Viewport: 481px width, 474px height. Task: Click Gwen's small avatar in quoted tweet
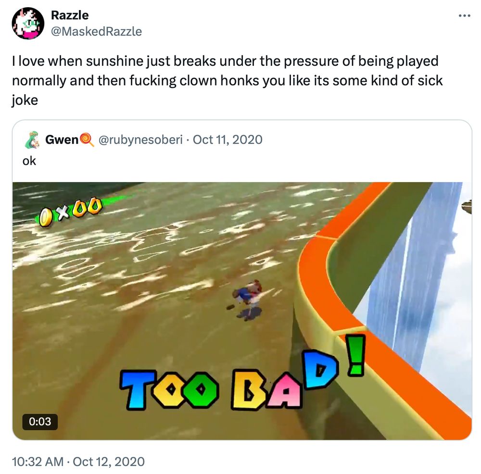pos(32,140)
